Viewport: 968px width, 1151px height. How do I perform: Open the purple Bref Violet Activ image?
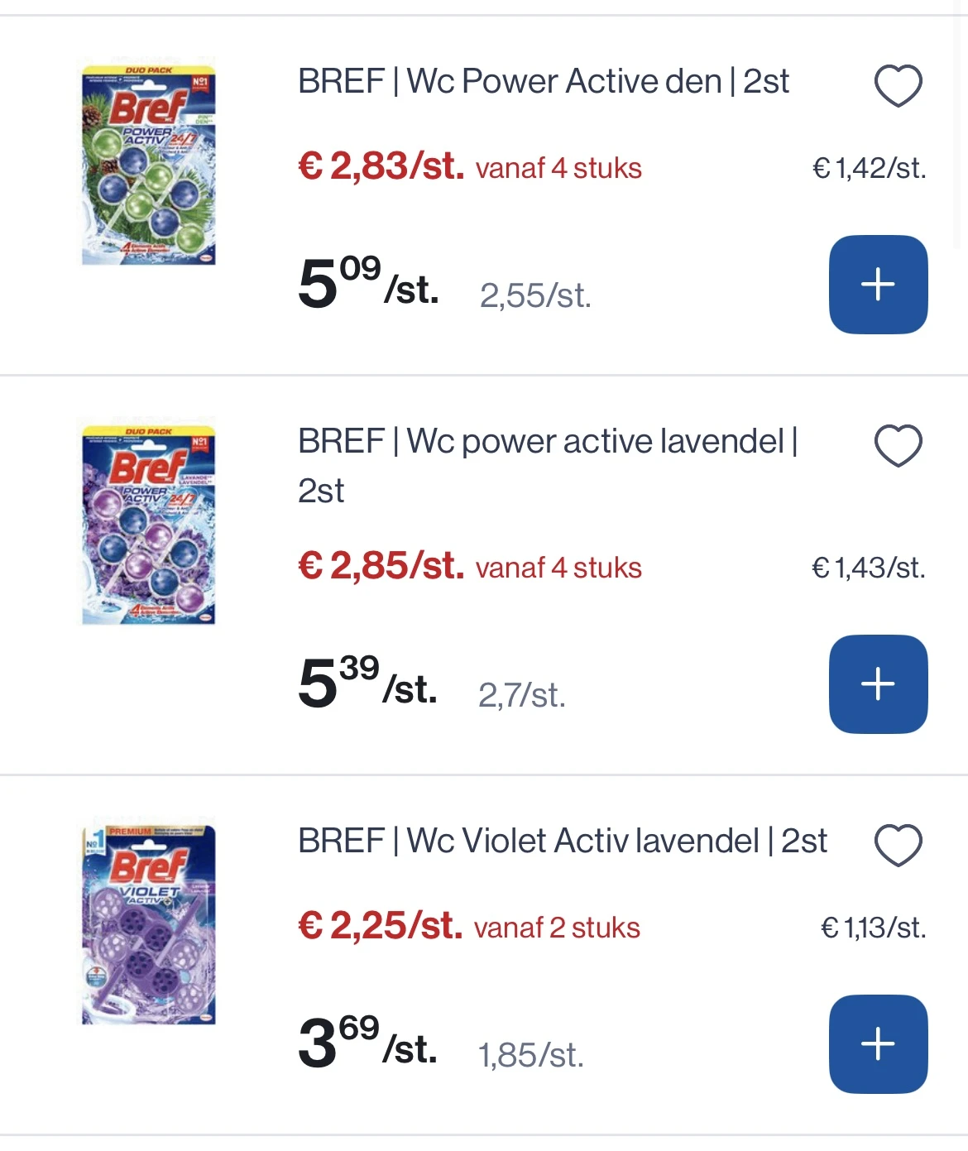tap(149, 923)
